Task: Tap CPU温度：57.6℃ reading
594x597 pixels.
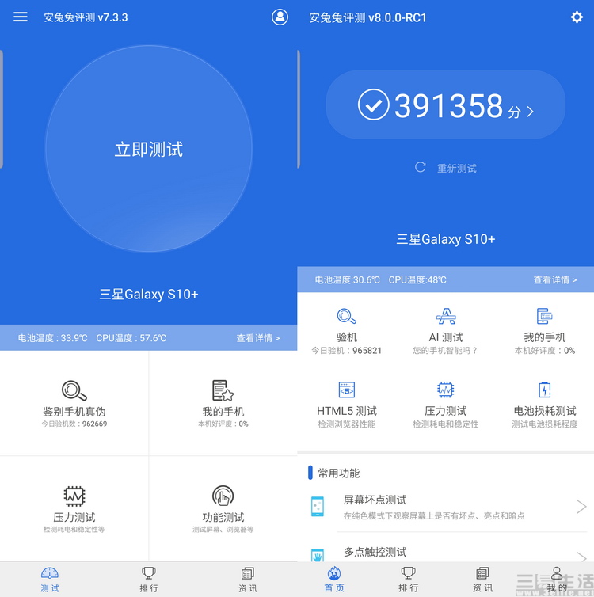Action: coord(131,338)
